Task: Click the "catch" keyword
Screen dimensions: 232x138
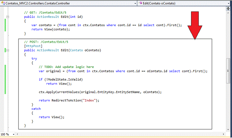Action: pos(36,109)
